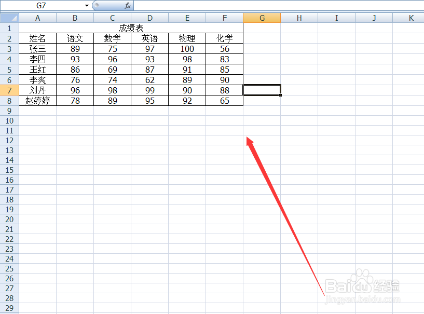This screenshot has width=424, height=314.
Task: Click 王红's 物理 score 91
Action: [187, 70]
